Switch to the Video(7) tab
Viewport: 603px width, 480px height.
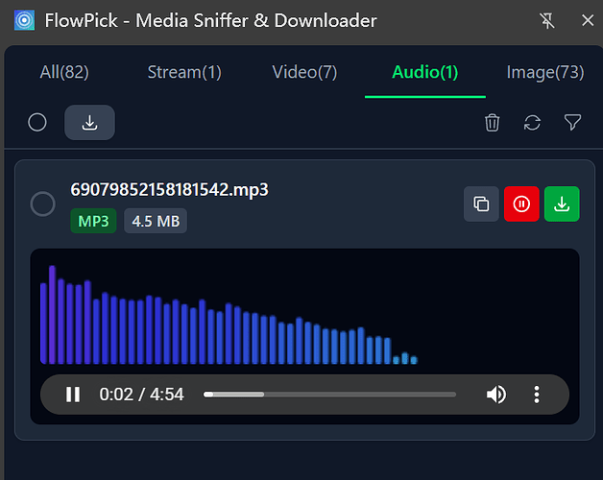click(x=304, y=72)
